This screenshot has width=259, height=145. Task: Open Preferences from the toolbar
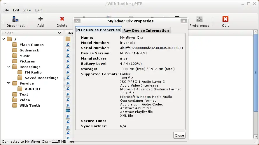pos(199,19)
